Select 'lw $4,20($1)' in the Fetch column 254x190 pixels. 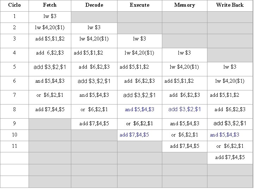point(50,27)
